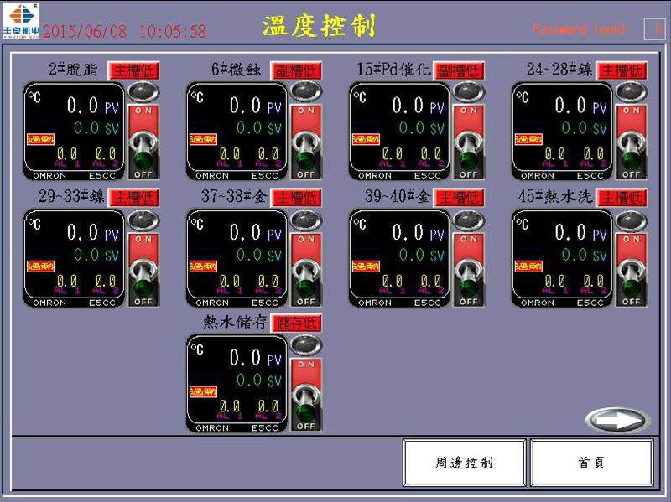Click the 過衝 alarm icon on 6#微蝕
This screenshot has width=671, height=502.
tap(200, 140)
